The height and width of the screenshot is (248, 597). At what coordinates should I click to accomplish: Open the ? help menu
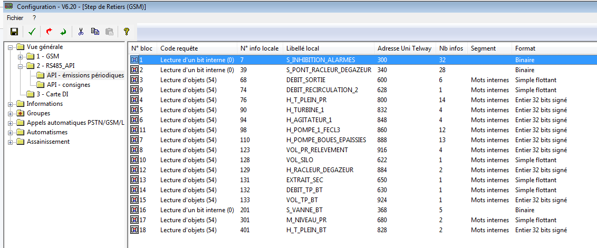click(x=34, y=17)
